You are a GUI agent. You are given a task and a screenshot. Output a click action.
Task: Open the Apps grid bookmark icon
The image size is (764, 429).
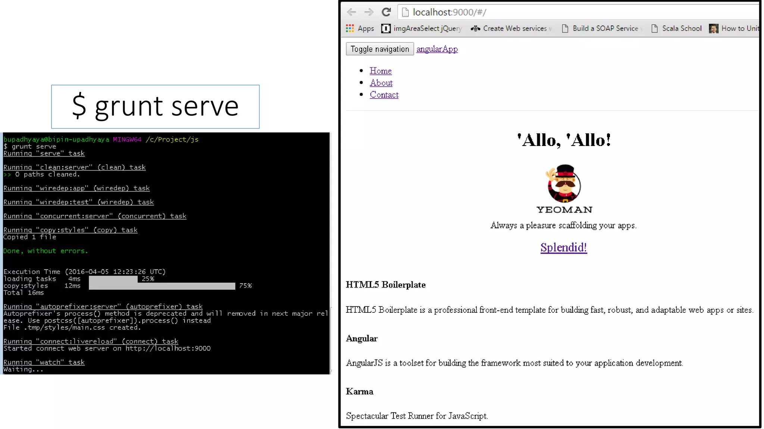point(350,28)
